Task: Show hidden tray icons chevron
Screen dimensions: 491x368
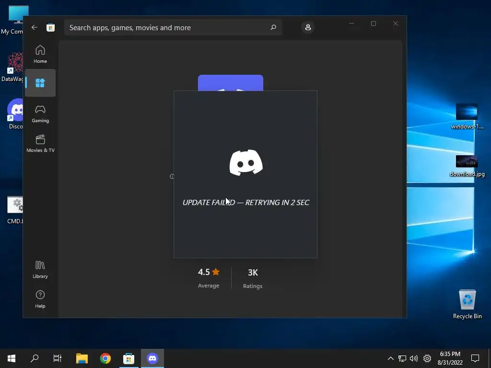Action: pos(390,358)
